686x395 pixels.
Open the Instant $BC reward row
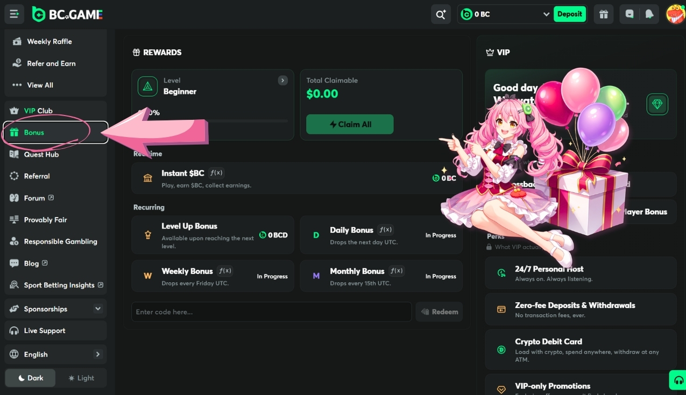[x=297, y=178]
